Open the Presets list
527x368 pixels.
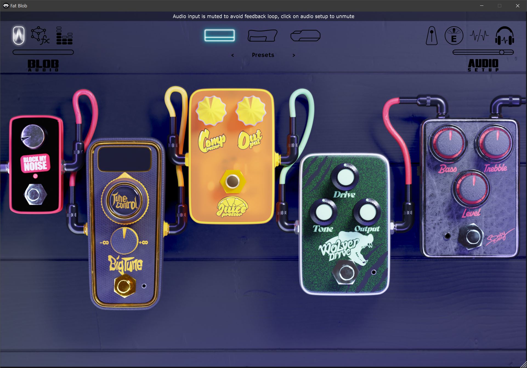point(263,55)
